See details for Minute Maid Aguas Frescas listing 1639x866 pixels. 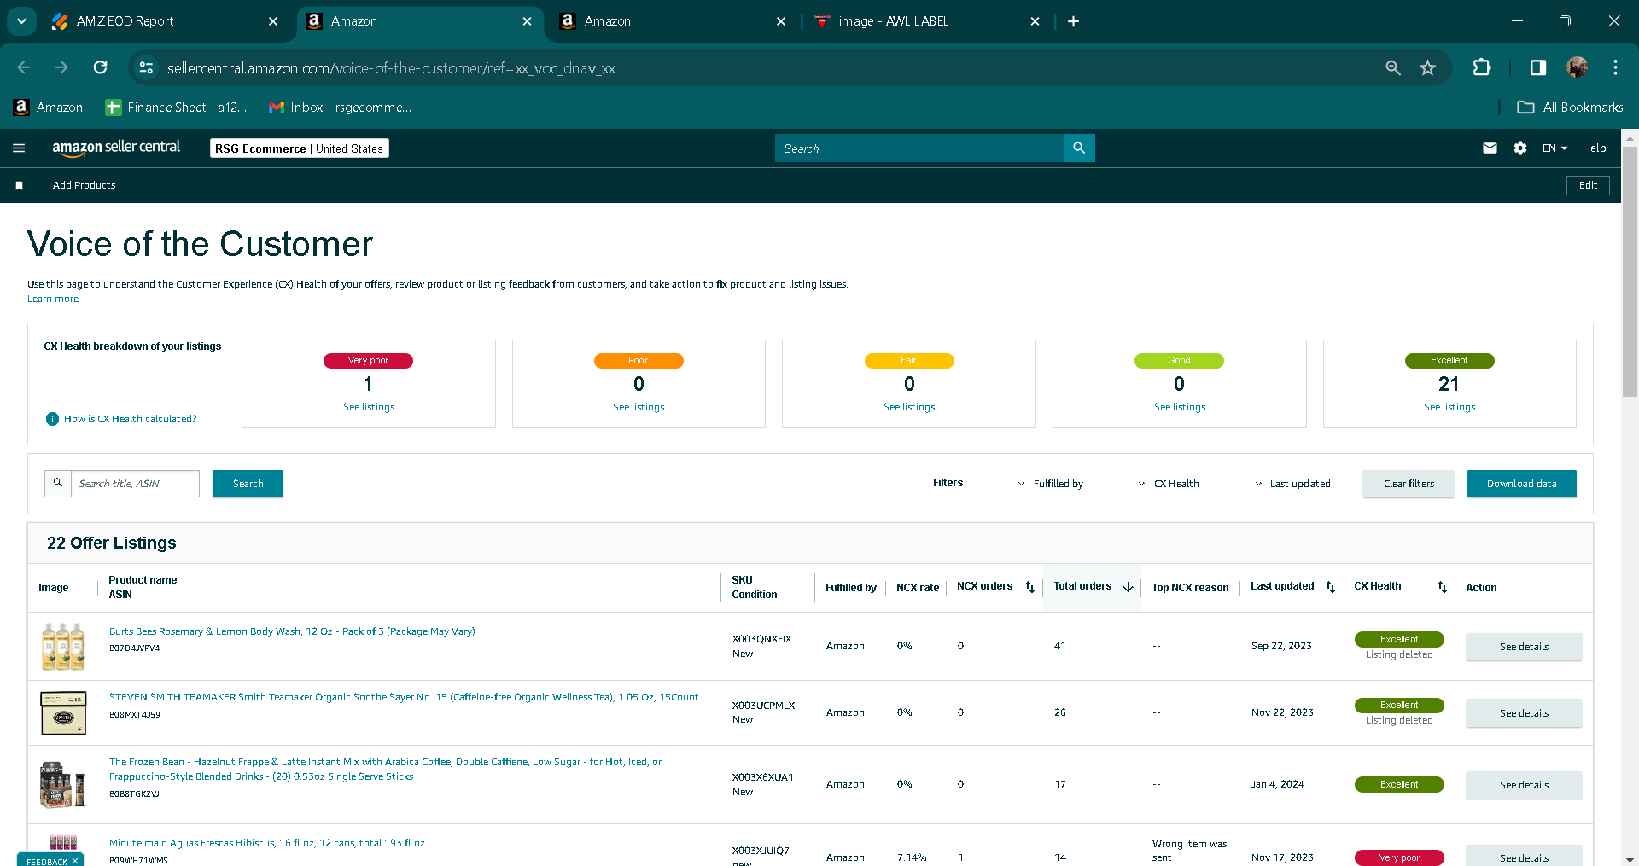click(x=1524, y=857)
